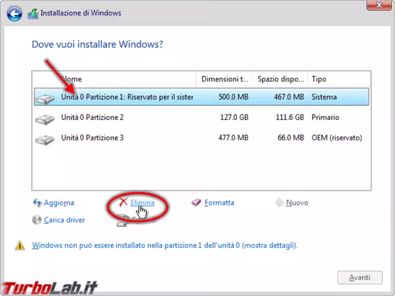Screen dimensions: 395x296
Task: Click the Aggiorna refresh arrows icon
Action: coord(37,203)
